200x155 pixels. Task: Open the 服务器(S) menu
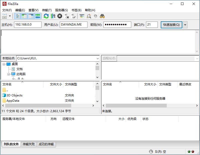click(61, 10)
